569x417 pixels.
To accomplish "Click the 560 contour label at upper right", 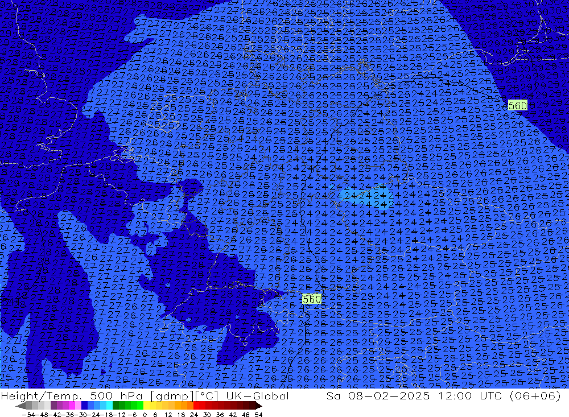I will pos(517,105).
